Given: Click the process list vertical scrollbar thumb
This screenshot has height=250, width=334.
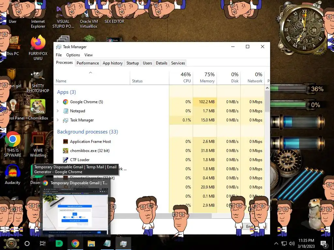Looking at the screenshot, I should [x=267, y=102].
